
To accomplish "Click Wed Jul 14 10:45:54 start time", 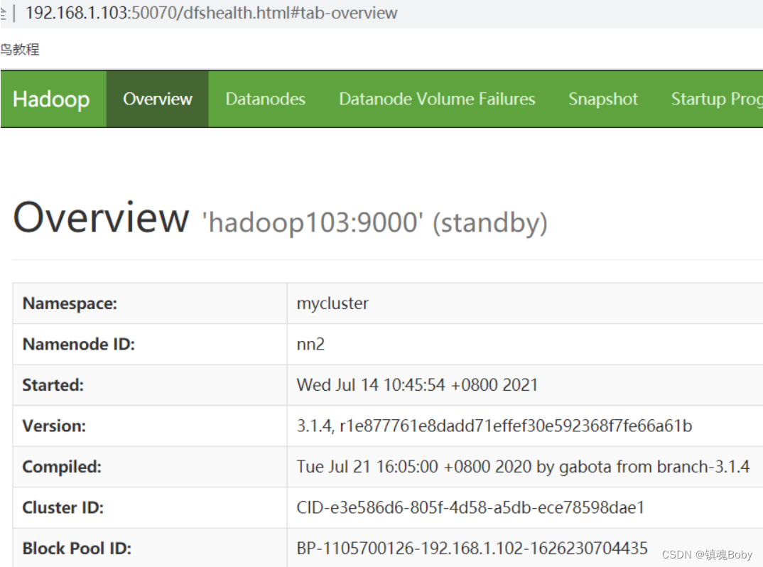I will (x=417, y=385).
